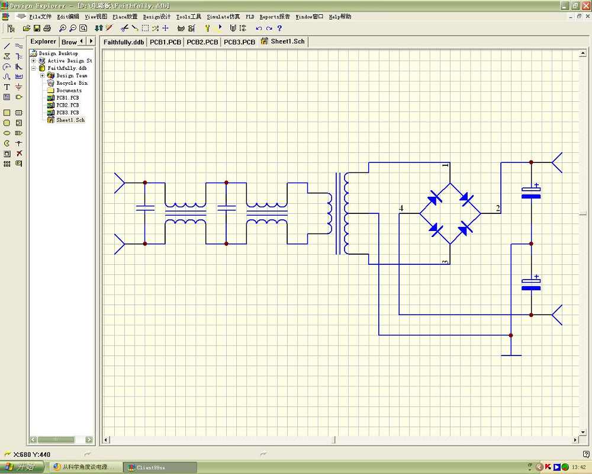Click the Place Power Port ground icon
This screenshot has height=474, width=592.
pyautogui.click(x=19, y=87)
